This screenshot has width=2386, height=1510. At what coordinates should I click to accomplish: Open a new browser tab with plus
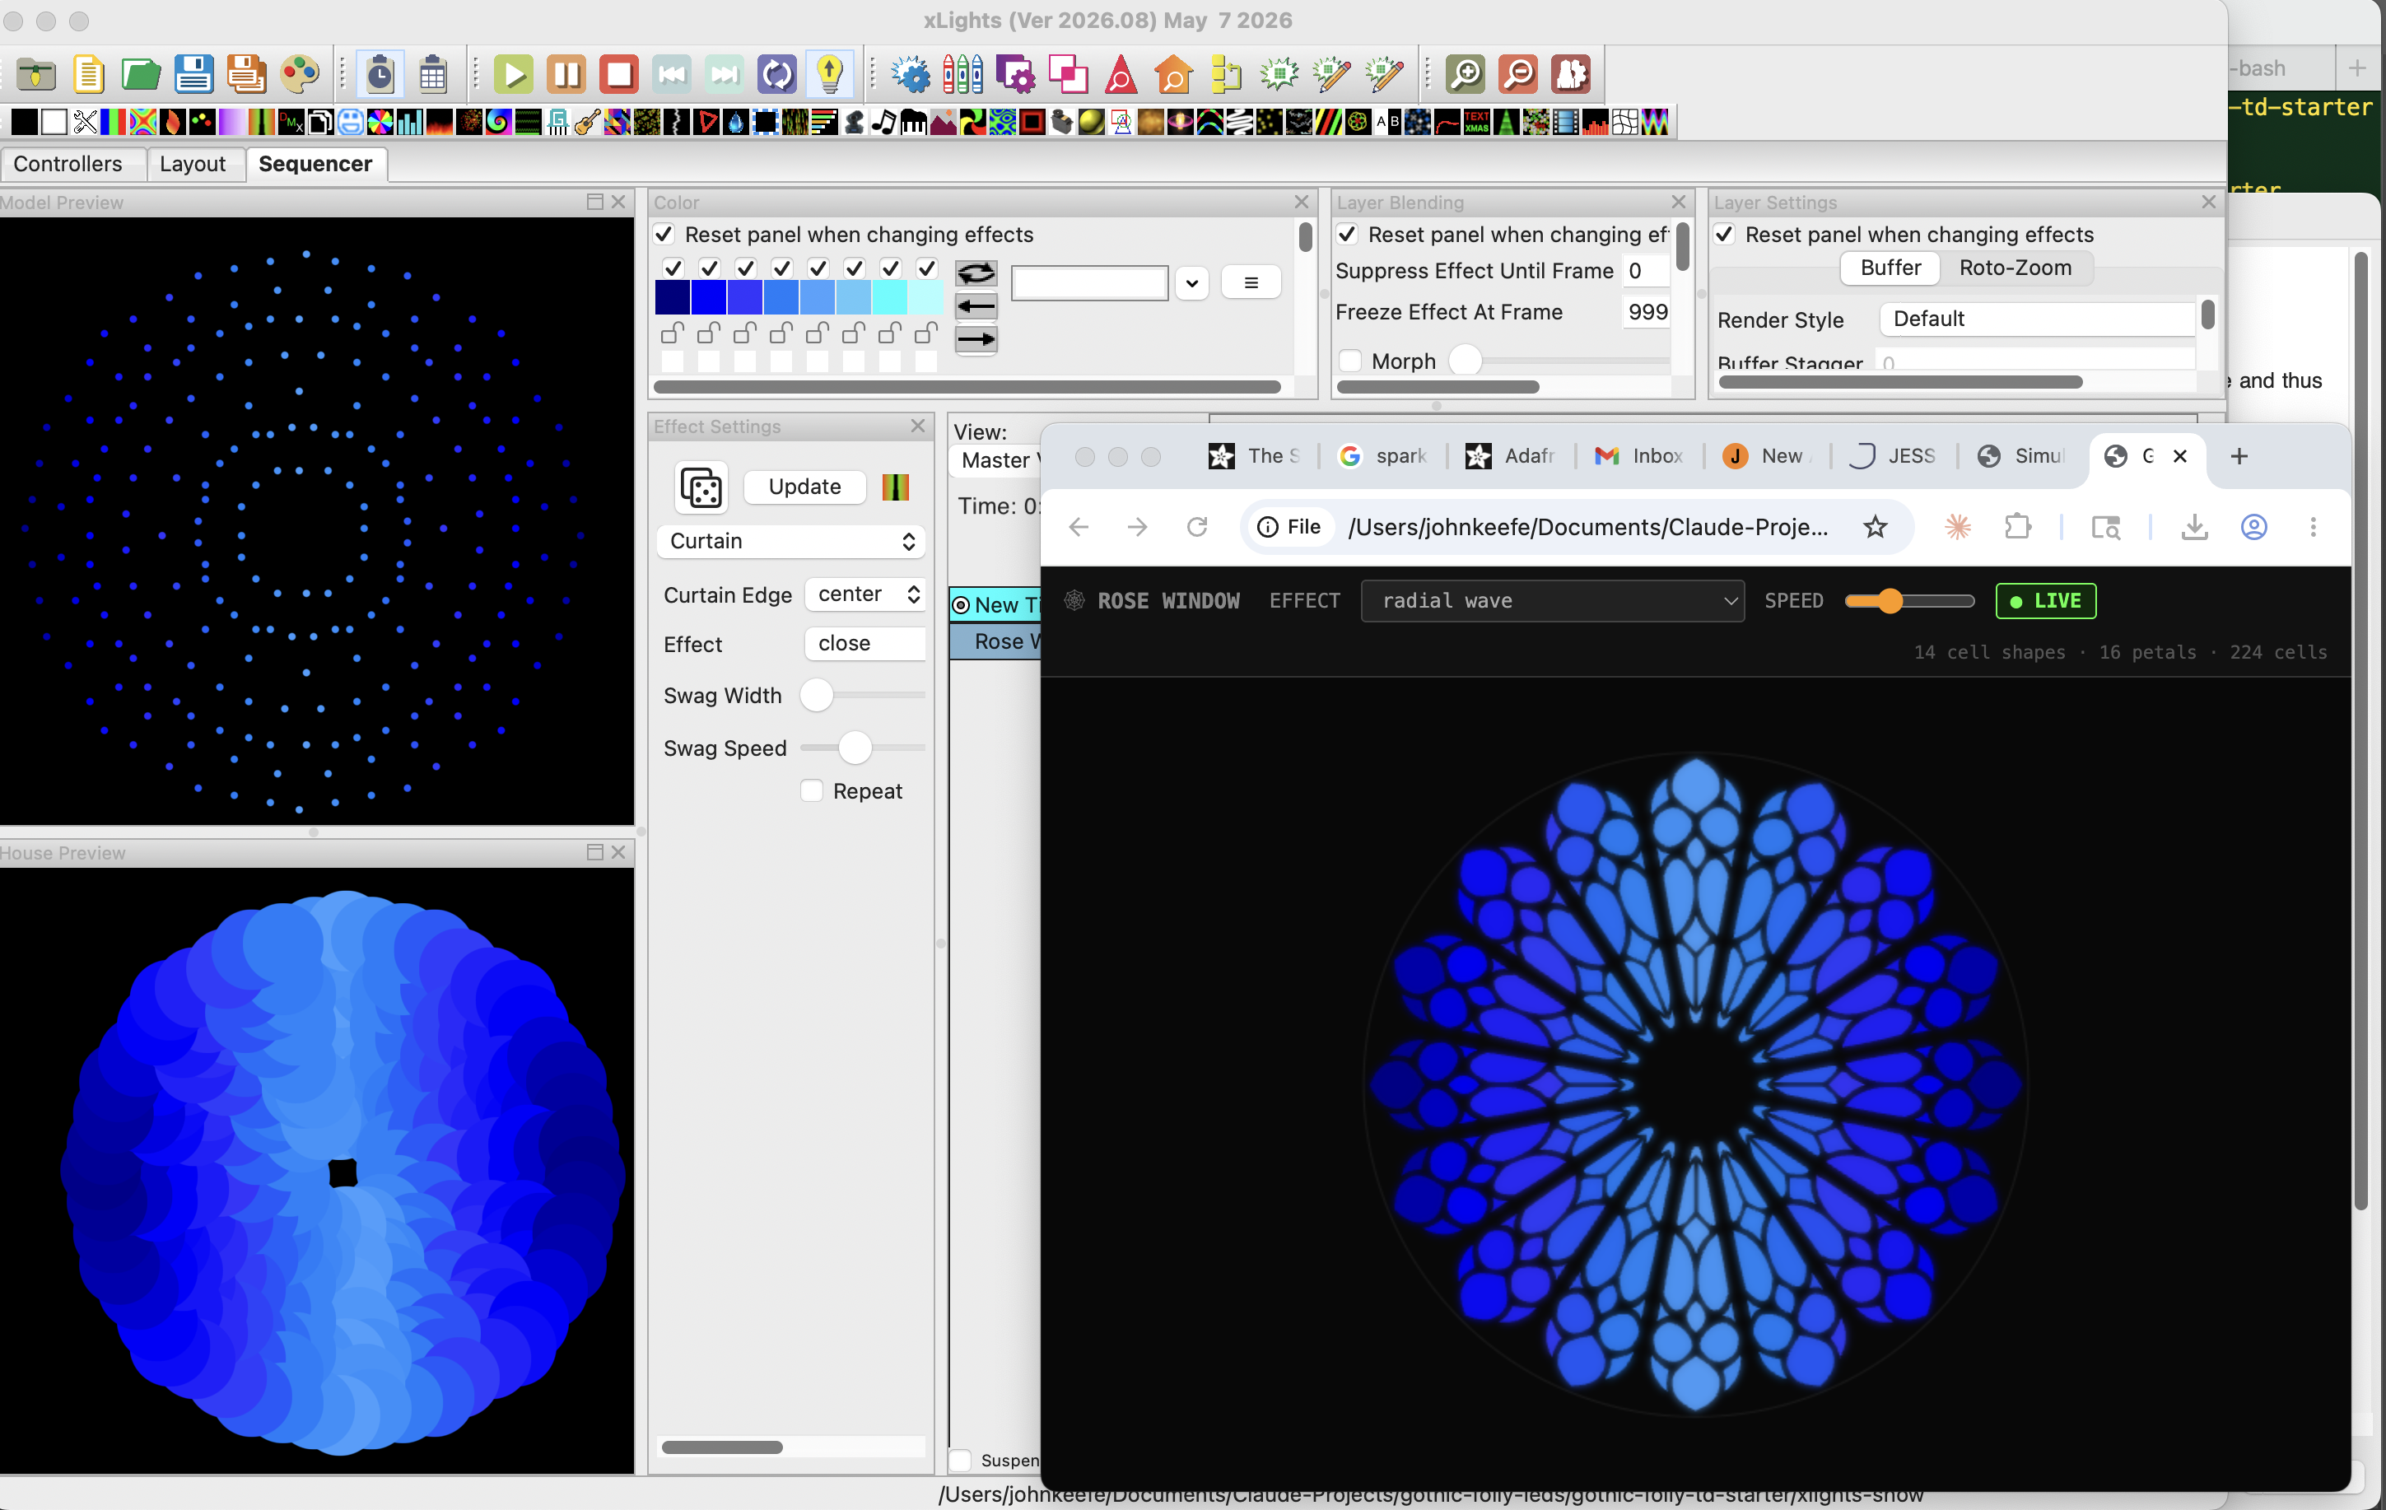(x=2239, y=456)
